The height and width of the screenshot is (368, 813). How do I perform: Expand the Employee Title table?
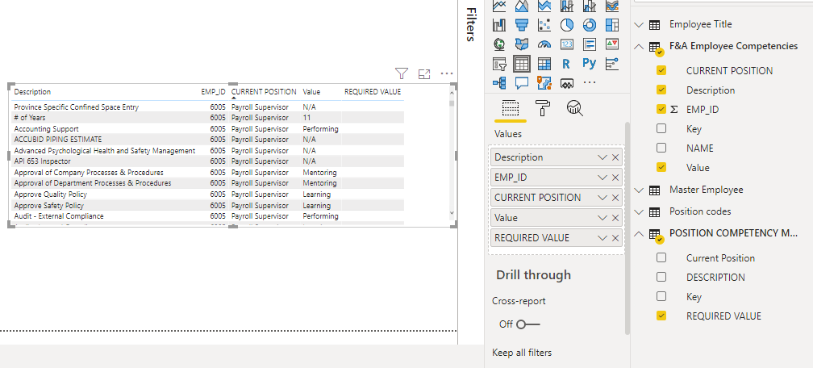(638, 24)
